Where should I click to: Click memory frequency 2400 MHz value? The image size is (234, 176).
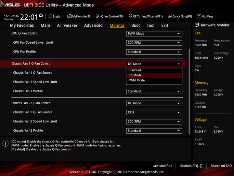pos(201,95)
